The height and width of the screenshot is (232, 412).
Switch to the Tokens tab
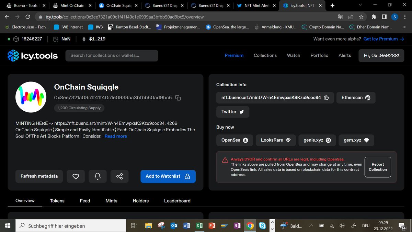[57, 201]
